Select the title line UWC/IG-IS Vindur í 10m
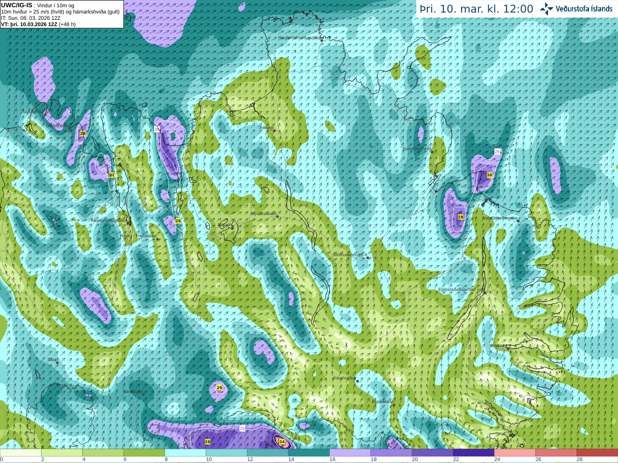This screenshot has width=618, height=463. 37,5
